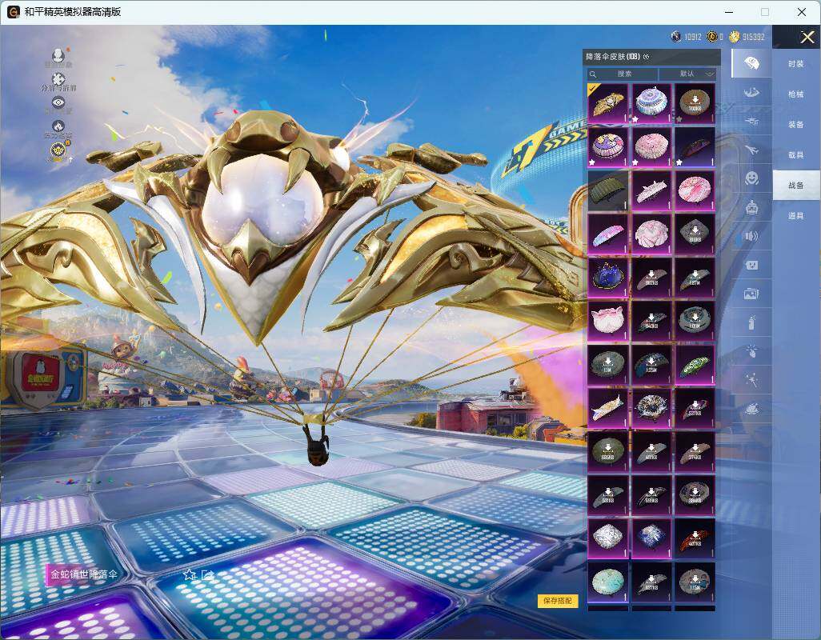Open the smiley emote category icon

[751, 178]
